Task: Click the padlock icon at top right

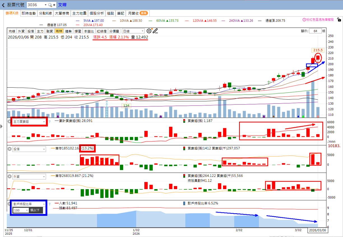Action: pos(339,20)
